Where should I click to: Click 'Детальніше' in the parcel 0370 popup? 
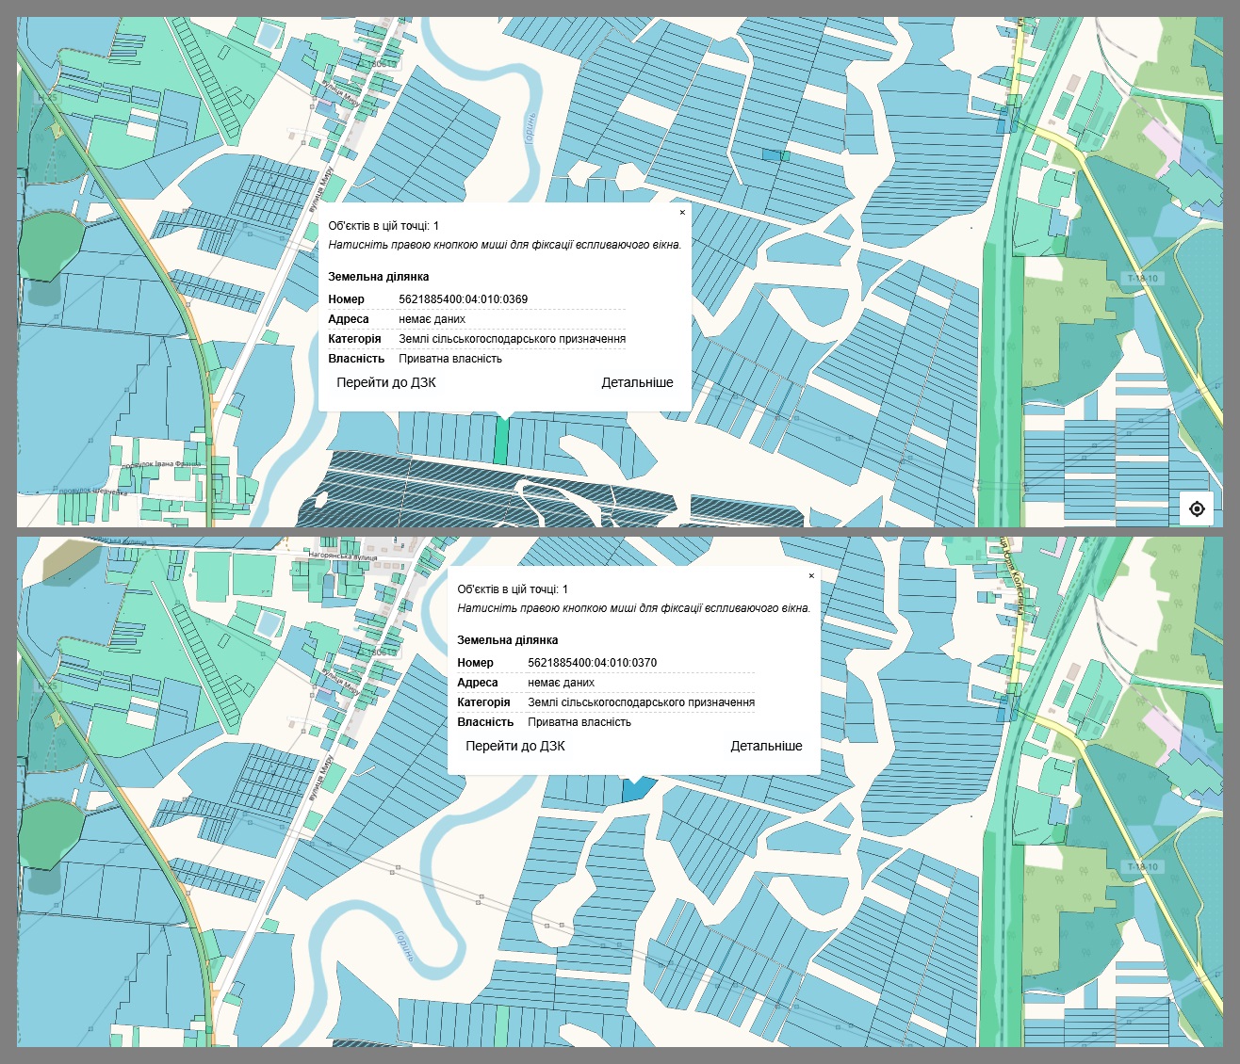click(x=766, y=746)
